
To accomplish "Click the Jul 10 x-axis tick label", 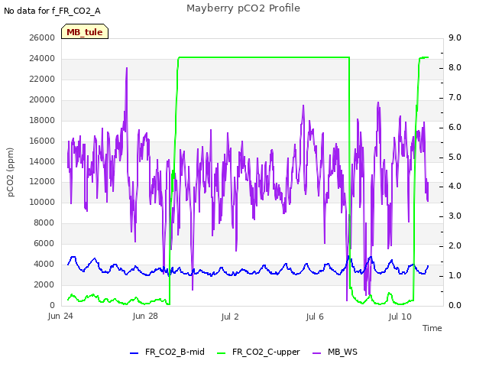I will [400, 317].
